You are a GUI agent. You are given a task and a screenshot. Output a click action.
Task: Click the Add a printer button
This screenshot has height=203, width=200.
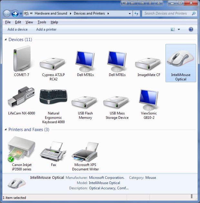pyautogui.click(x=46, y=29)
